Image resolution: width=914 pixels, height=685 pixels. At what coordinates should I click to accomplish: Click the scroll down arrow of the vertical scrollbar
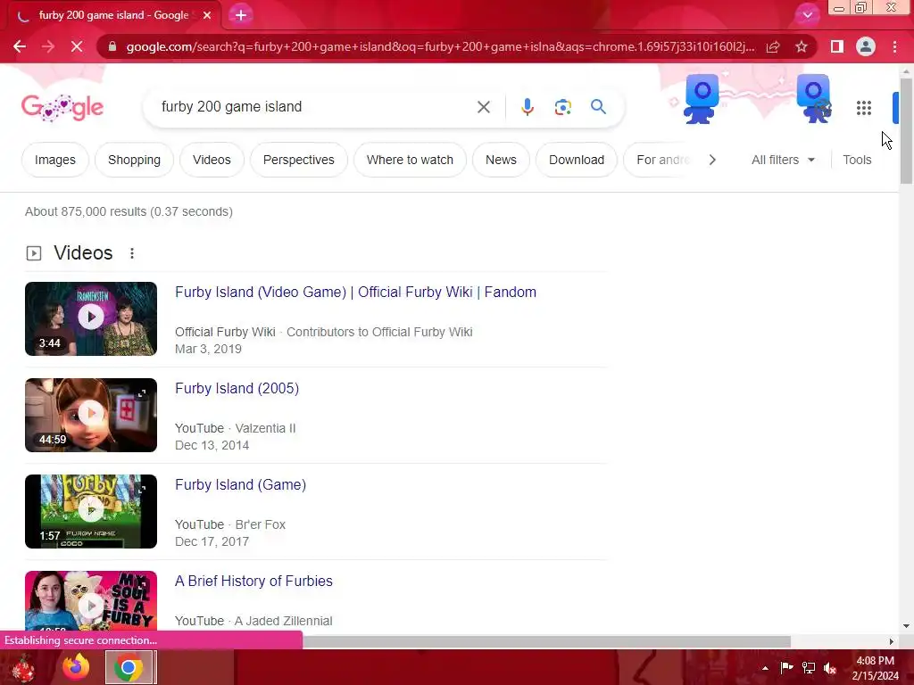click(906, 626)
